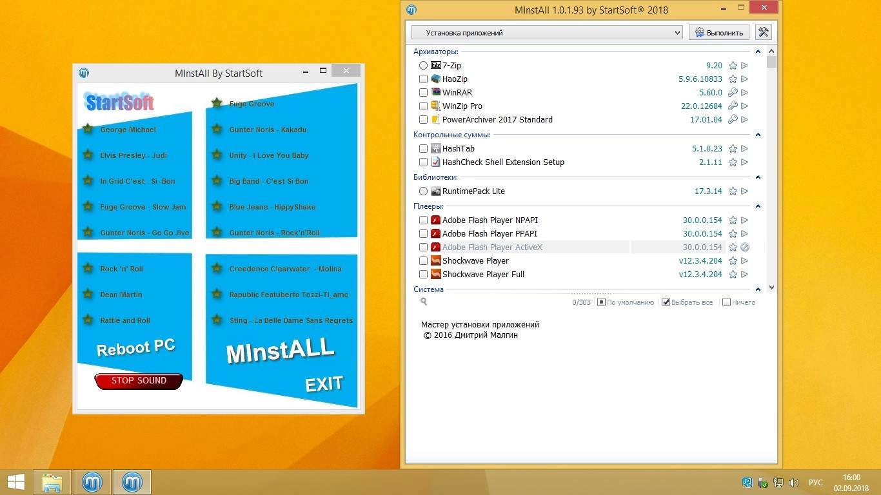Check the WinRAR checkbox
This screenshot has width=881, height=495.
click(423, 93)
